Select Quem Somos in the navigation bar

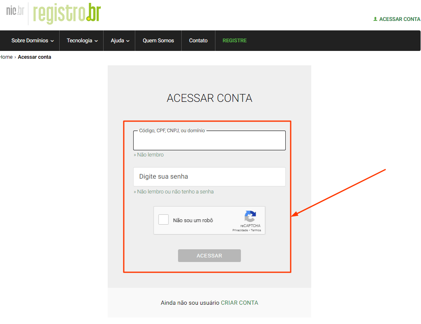[158, 40]
